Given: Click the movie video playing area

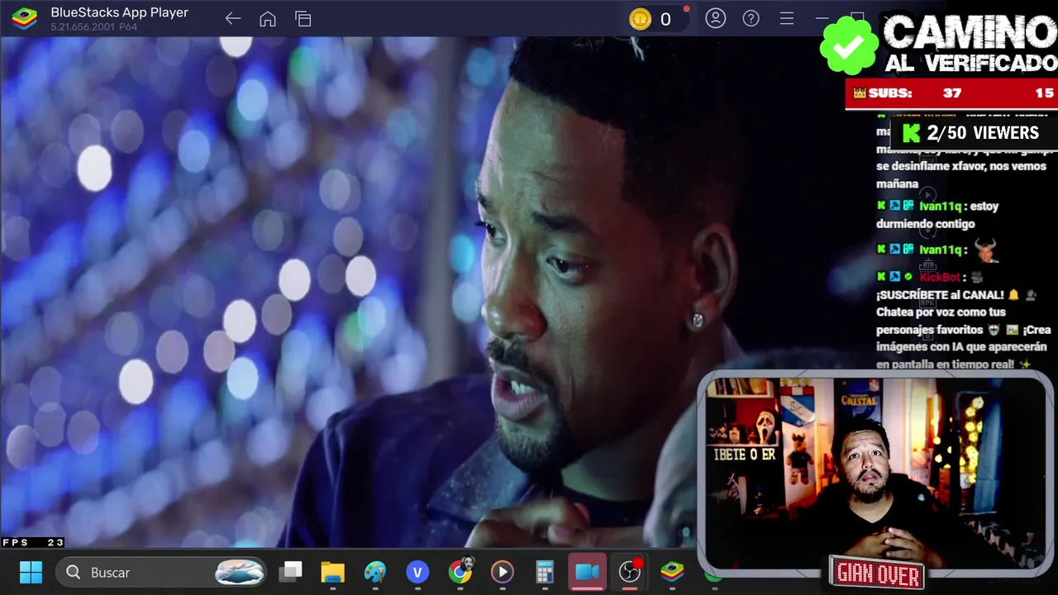Looking at the screenshot, I should coord(347,292).
